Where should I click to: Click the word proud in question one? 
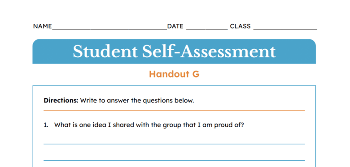(x=223, y=125)
